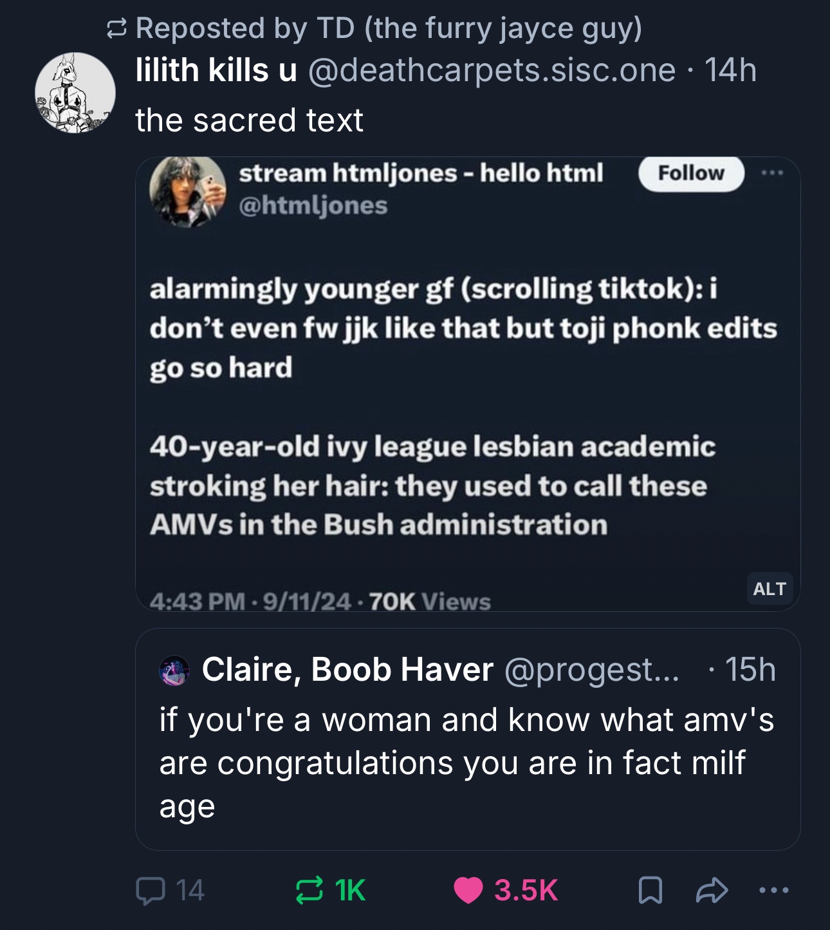Image resolution: width=830 pixels, height=930 pixels.
Task: Open Claire, Boob Haver's small avatar
Action: [x=174, y=670]
